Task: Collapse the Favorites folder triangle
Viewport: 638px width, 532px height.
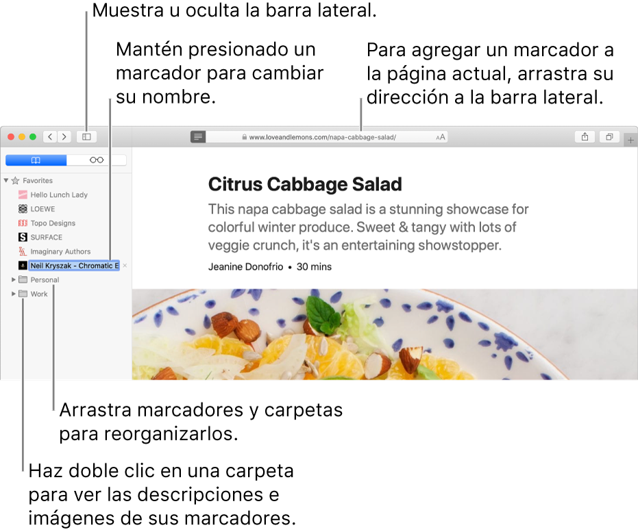Action: pos(6,180)
